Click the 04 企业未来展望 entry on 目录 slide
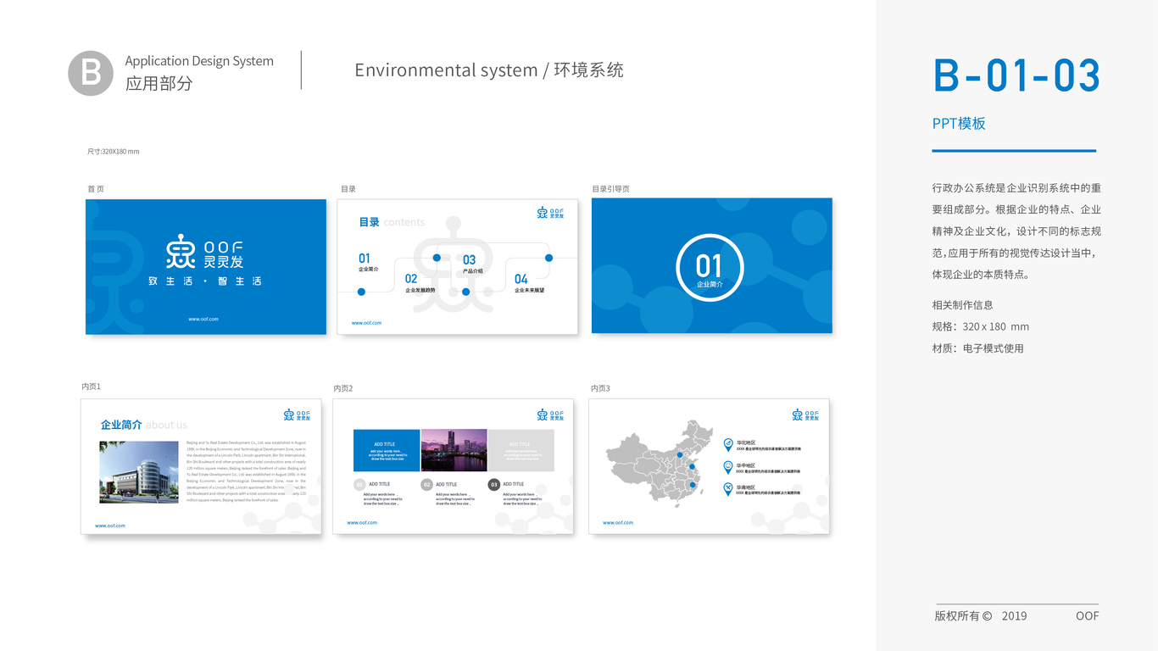Viewport: 1158px width, 651px height. pos(529,283)
